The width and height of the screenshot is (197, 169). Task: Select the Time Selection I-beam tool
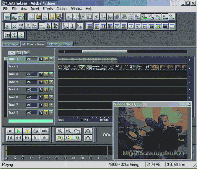coord(72,26)
